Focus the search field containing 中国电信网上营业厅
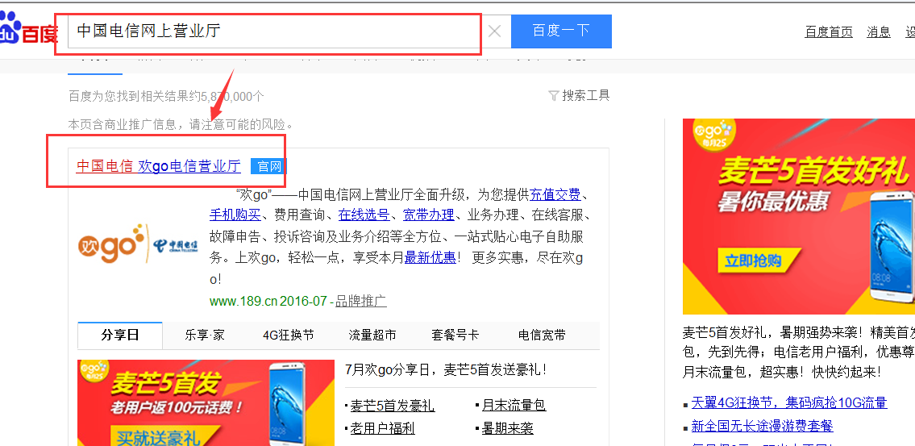The width and height of the screenshot is (915, 446). 274,31
